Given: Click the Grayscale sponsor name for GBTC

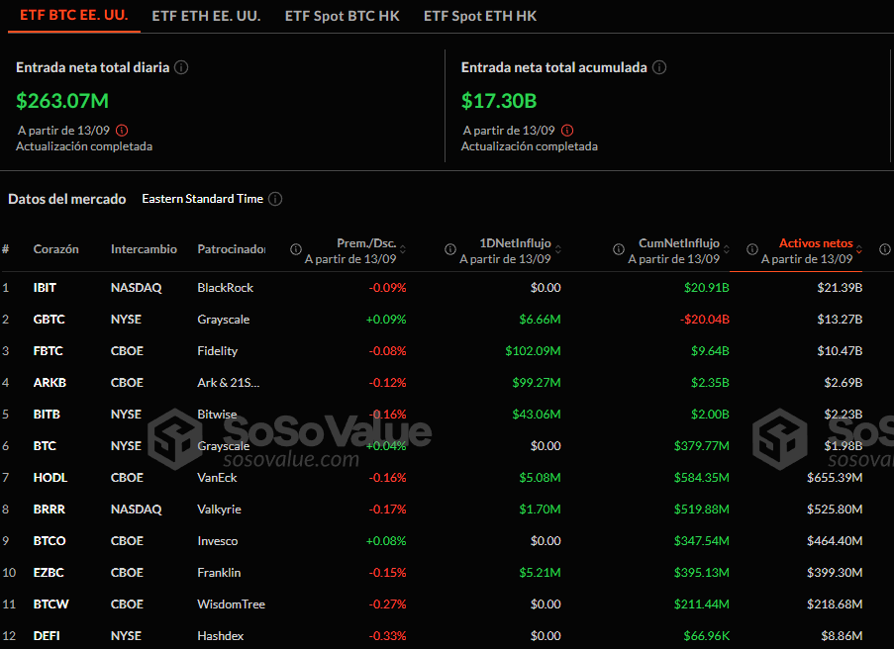Looking at the screenshot, I should (224, 319).
